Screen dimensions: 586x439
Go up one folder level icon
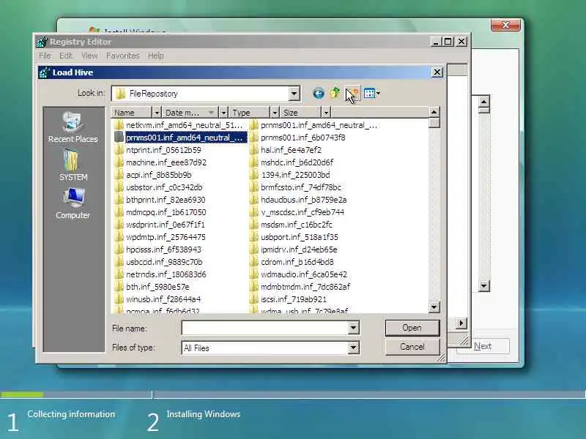(335, 93)
